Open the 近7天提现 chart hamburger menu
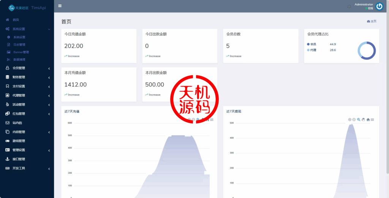This screenshot has width=389, height=198. (x=372, y=119)
